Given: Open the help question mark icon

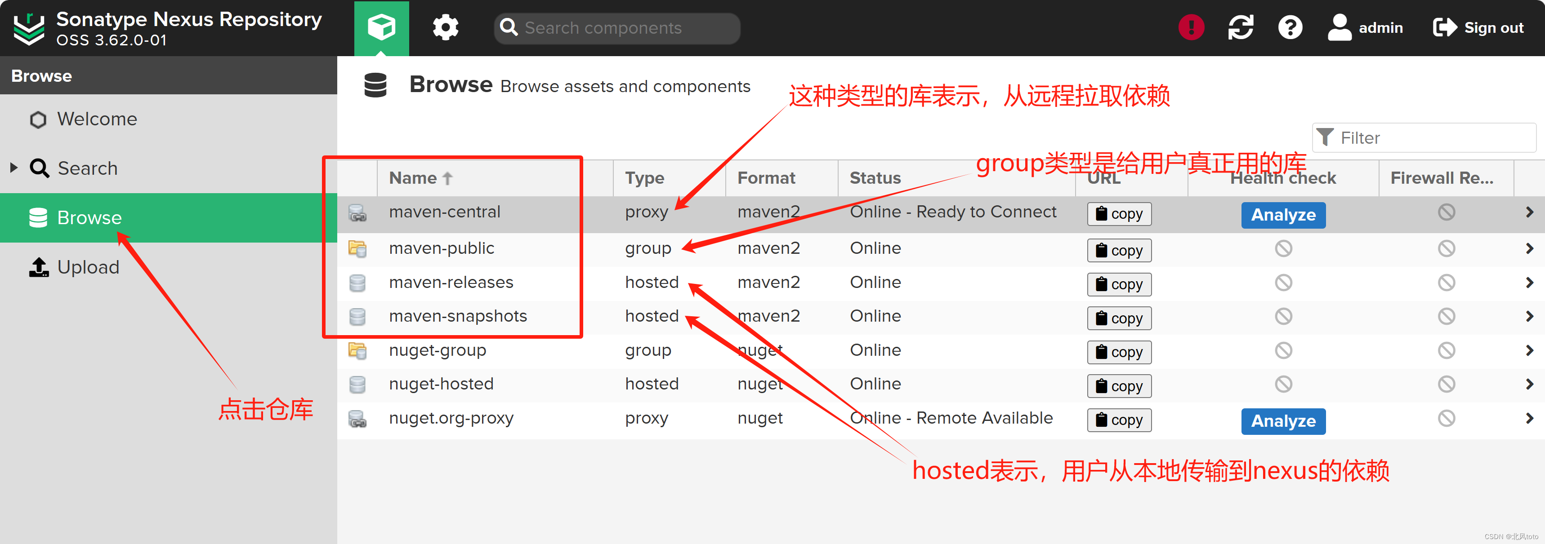Looking at the screenshot, I should (x=1290, y=27).
